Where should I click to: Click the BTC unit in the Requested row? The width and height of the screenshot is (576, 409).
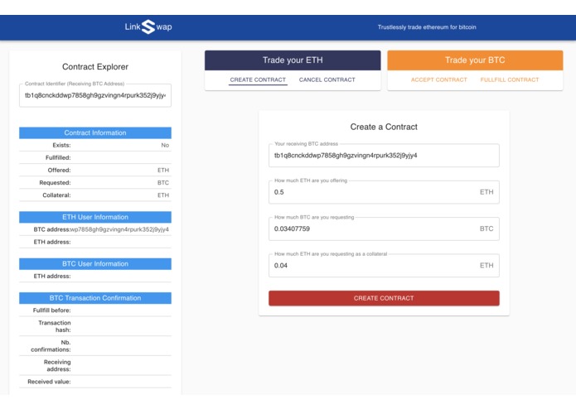[x=163, y=183]
